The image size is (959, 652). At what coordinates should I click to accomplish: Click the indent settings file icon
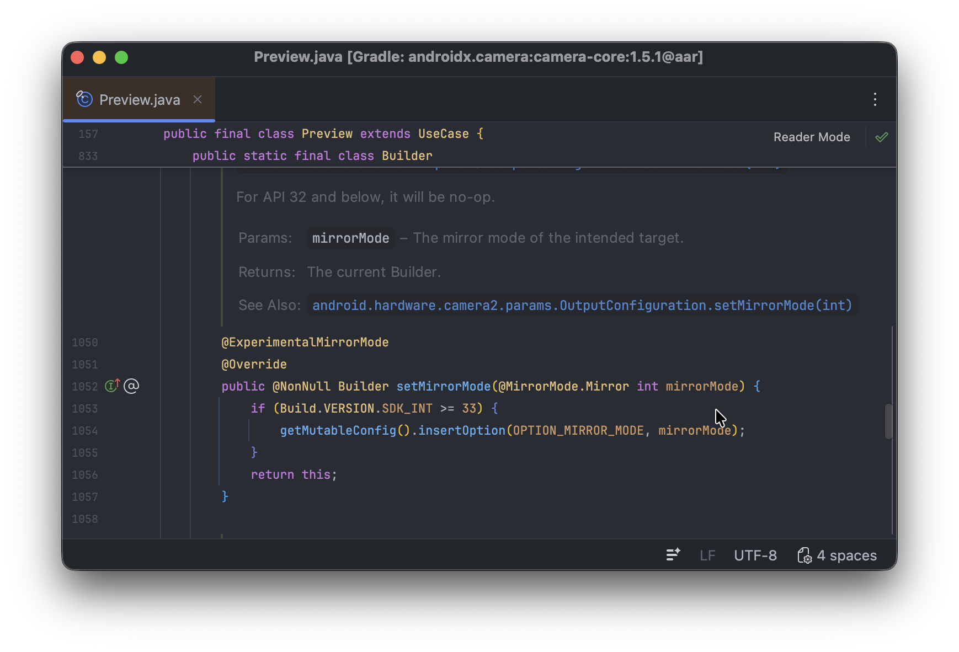[x=804, y=555]
